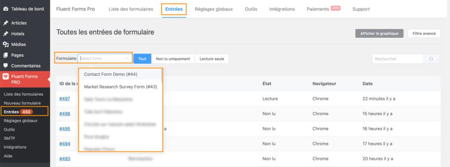This screenshot has width=450, height=167.
Task: Click Filtre avancé button
Action: pos(424,33)
